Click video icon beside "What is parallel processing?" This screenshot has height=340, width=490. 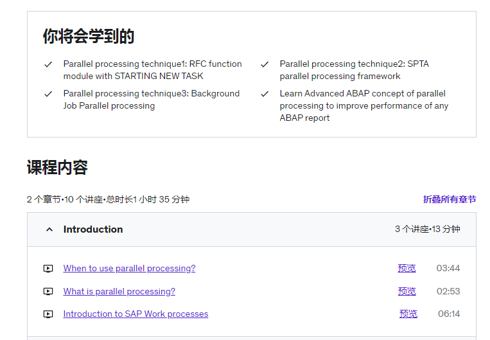[x=48, y=292]
